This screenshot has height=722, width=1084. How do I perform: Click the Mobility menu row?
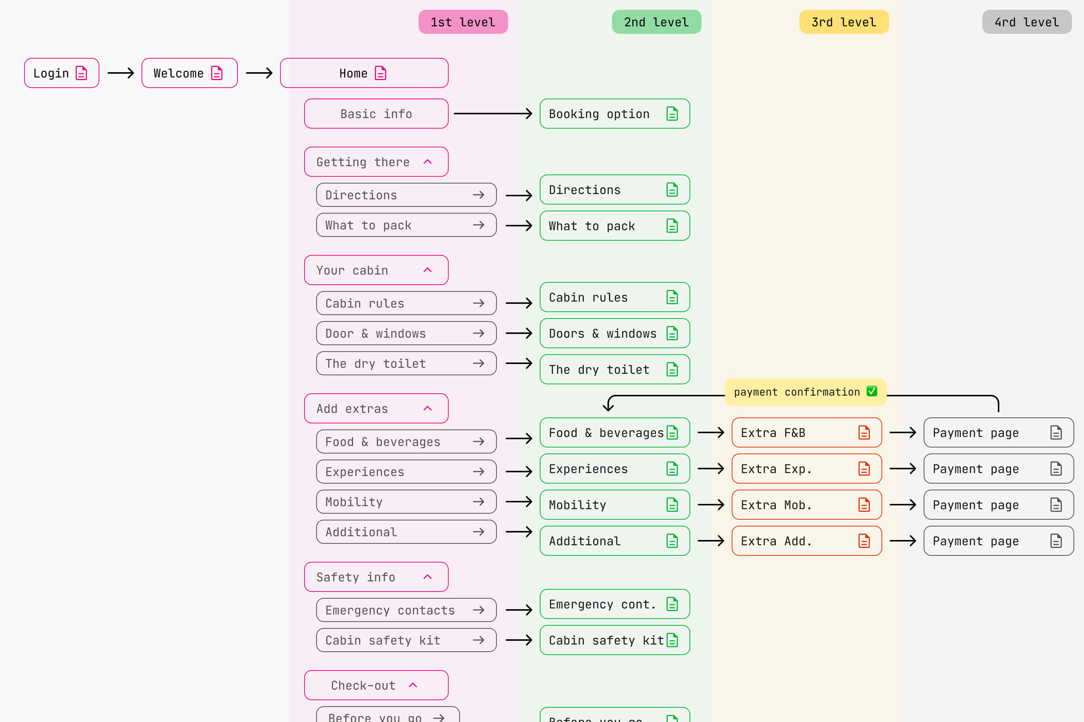(406, 502)
